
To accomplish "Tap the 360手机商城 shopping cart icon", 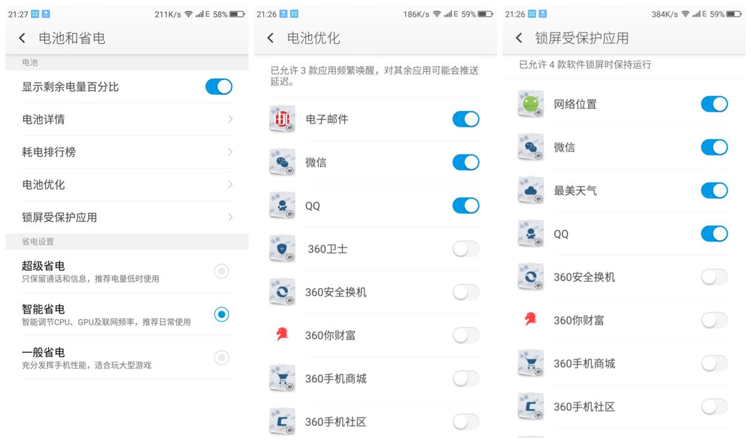I will (282, 378).
